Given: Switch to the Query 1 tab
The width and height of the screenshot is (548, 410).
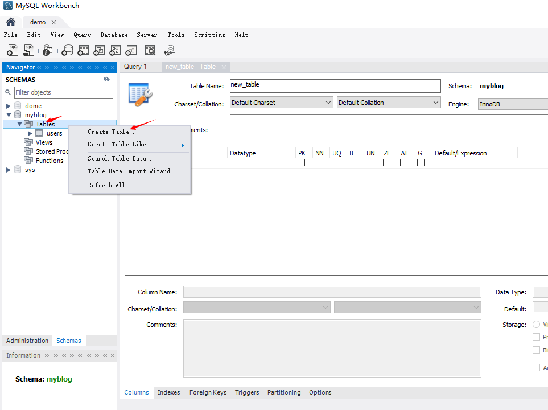Looking at the screenshot, I should [x=135, y=67].
